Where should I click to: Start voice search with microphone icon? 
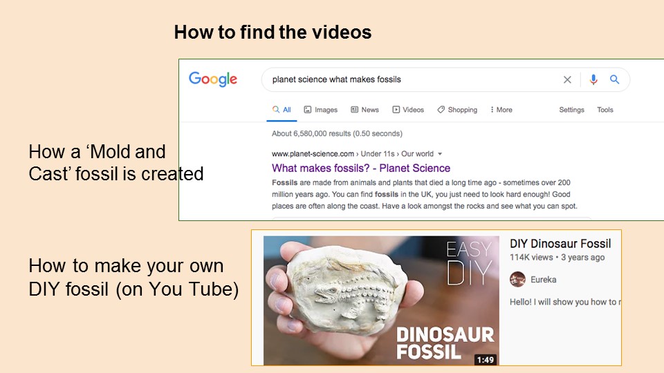[x=593, y=79]
